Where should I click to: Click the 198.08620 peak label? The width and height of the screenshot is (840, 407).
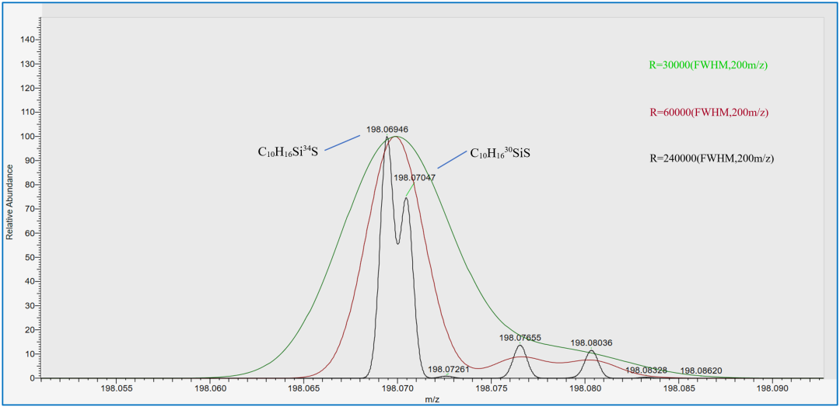coord(702,371)
